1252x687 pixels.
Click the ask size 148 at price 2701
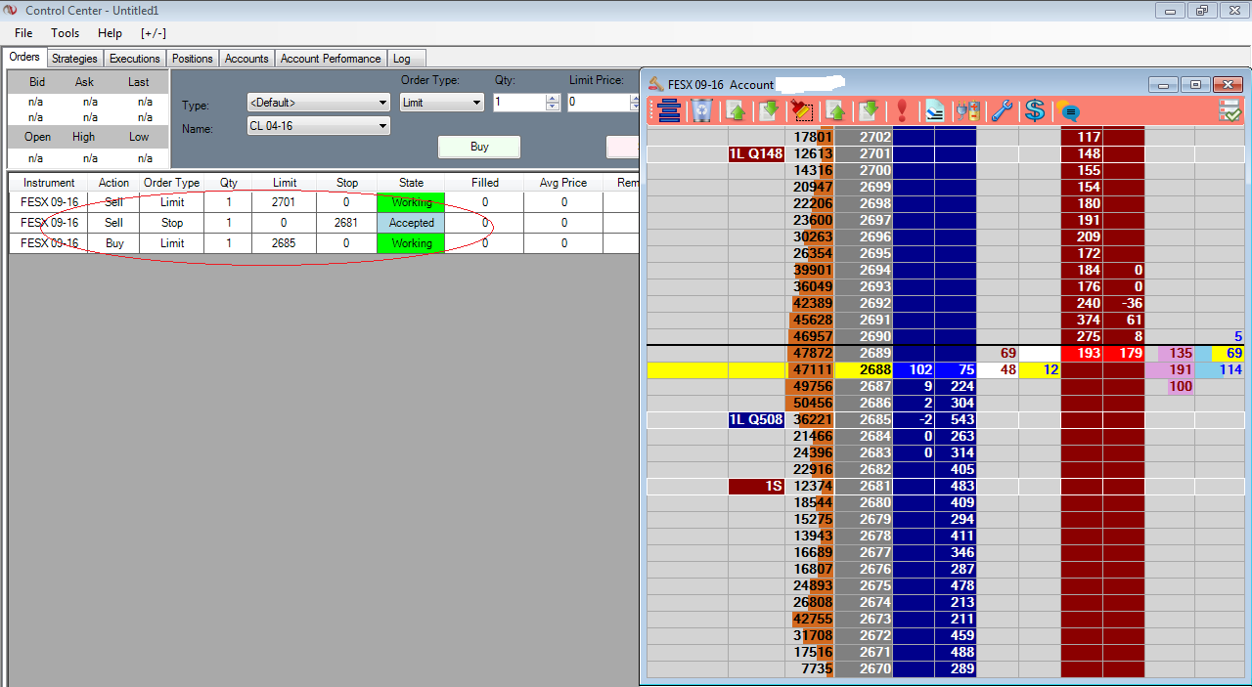pyautogui.click(x=1082, y=153)
